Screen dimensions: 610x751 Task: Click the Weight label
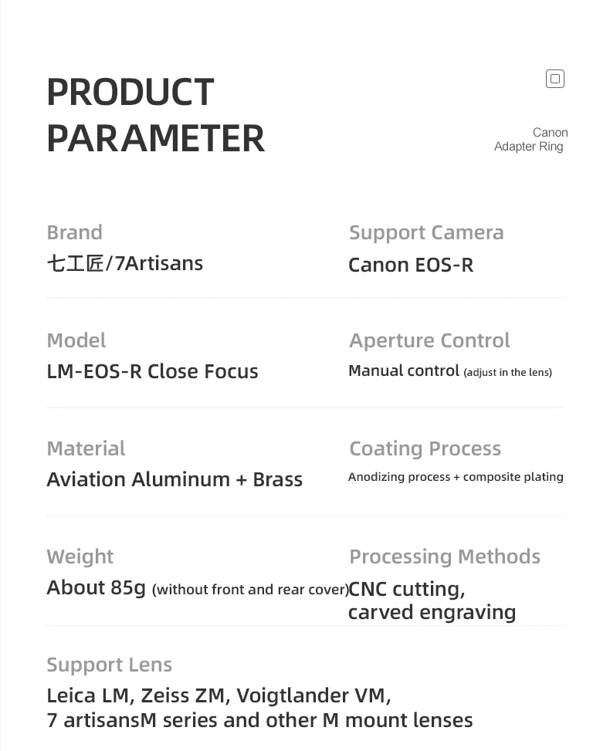[x=80, y=557]
